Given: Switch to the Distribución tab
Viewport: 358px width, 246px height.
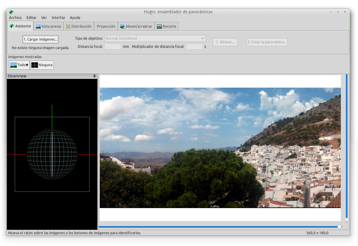Looking at the screenshot, I should tap(79, 26).
